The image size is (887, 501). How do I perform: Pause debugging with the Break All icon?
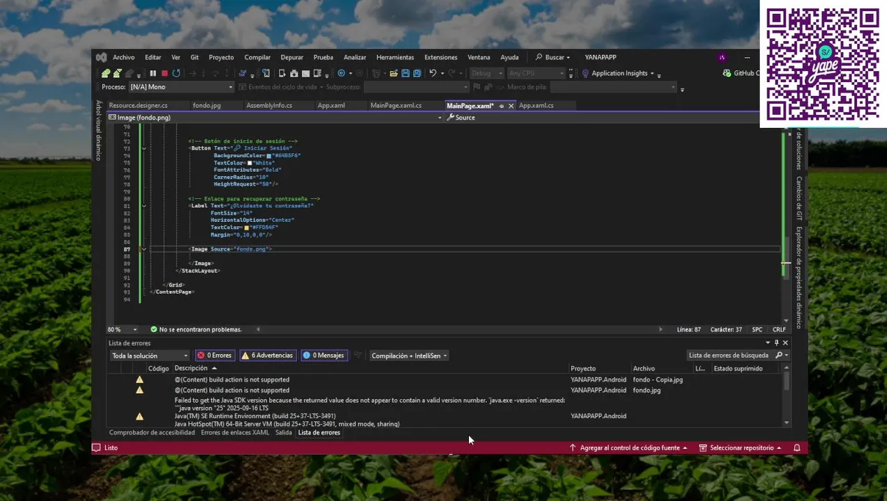point(153,73)
